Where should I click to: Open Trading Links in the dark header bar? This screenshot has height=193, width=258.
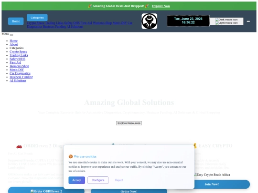pyautogui.click(x=54, y=23)
